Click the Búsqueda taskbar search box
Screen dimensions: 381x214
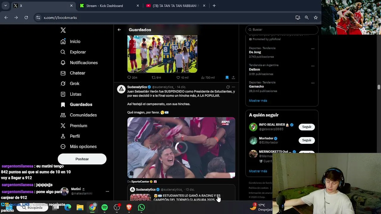tap(32, 207)
